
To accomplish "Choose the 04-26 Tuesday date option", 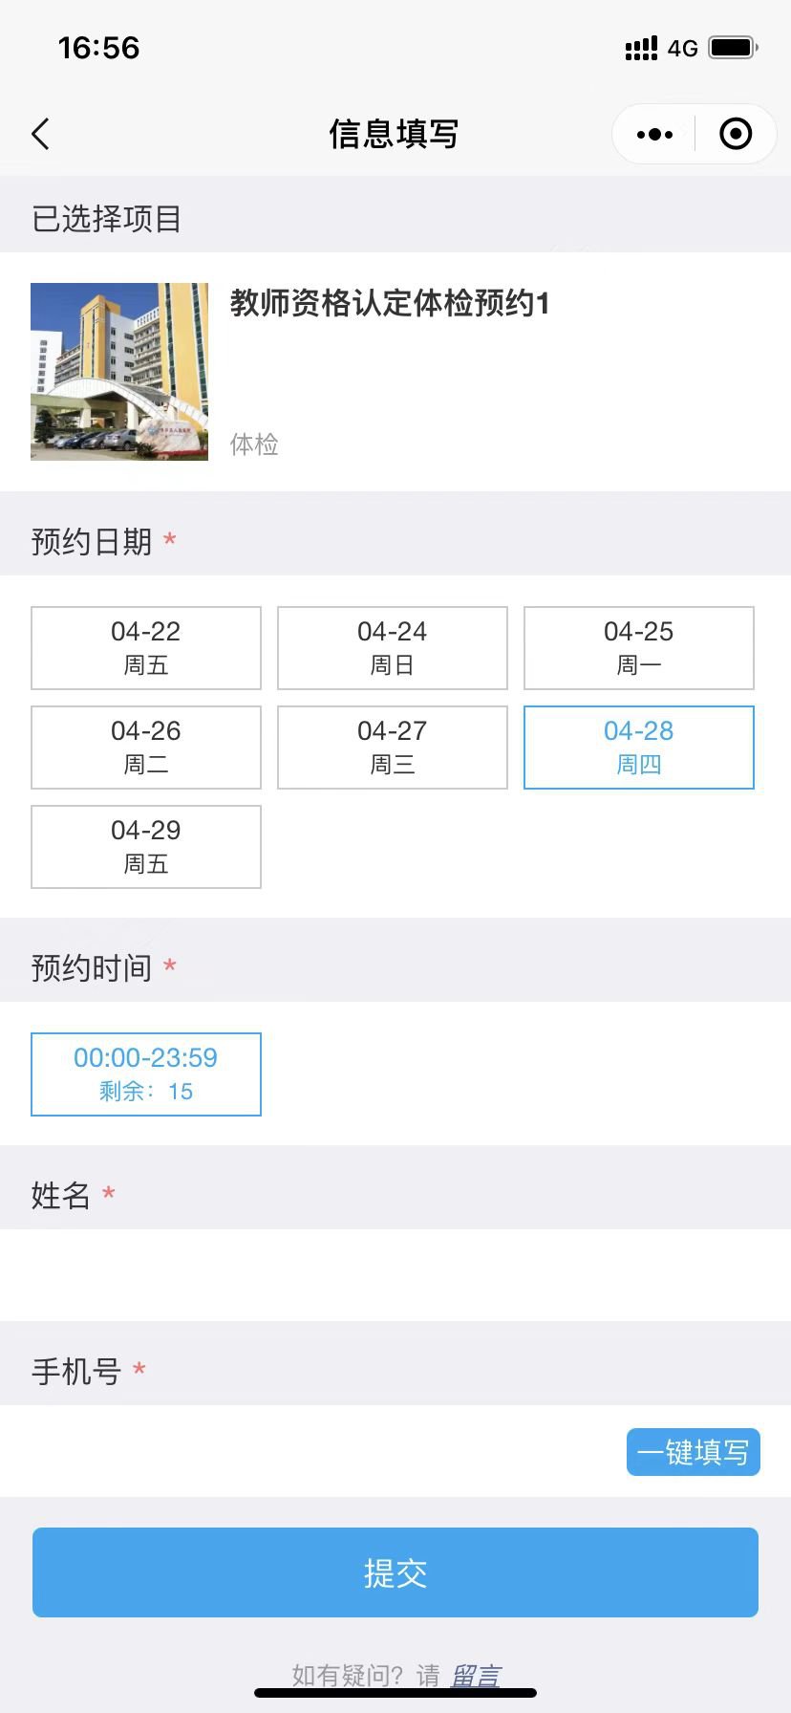I will pos(146,748).
